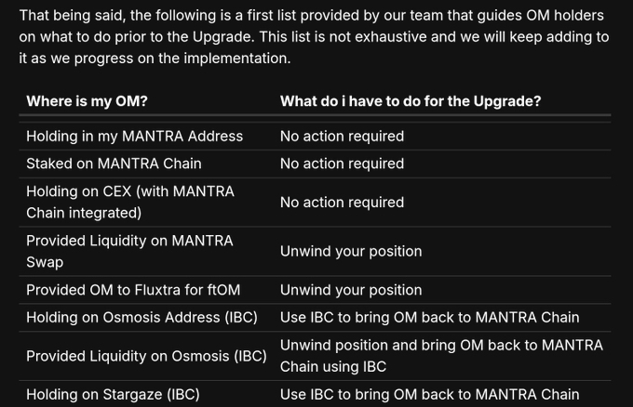Click 'Unwind your position' in MANTRA Swap row
The height and width of the screenshot is (407, 633).
pyautogui.click(x=351, y=252)
